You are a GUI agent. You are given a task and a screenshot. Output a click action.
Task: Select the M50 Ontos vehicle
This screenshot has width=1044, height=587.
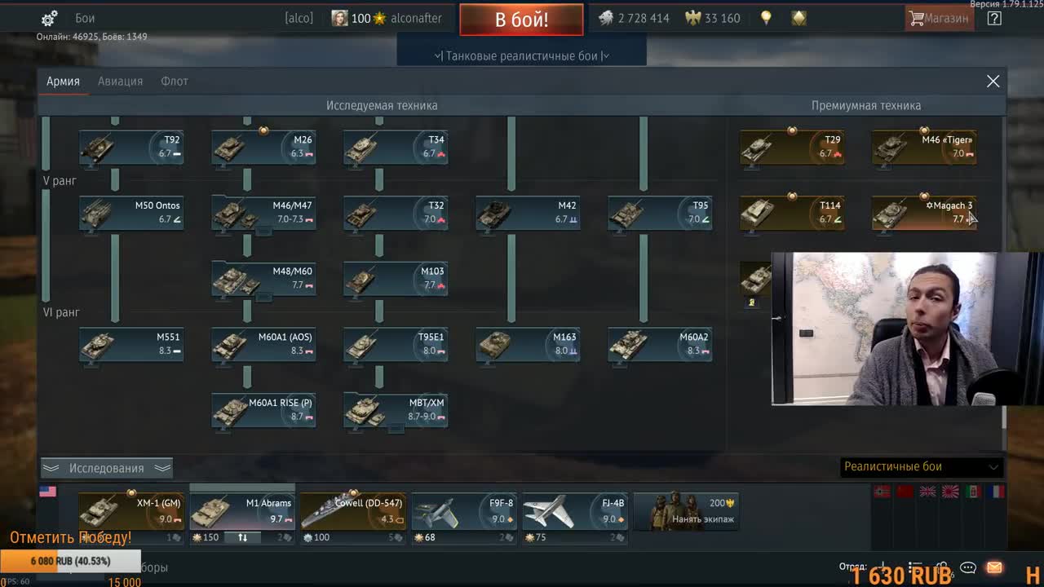pos(131,213)
